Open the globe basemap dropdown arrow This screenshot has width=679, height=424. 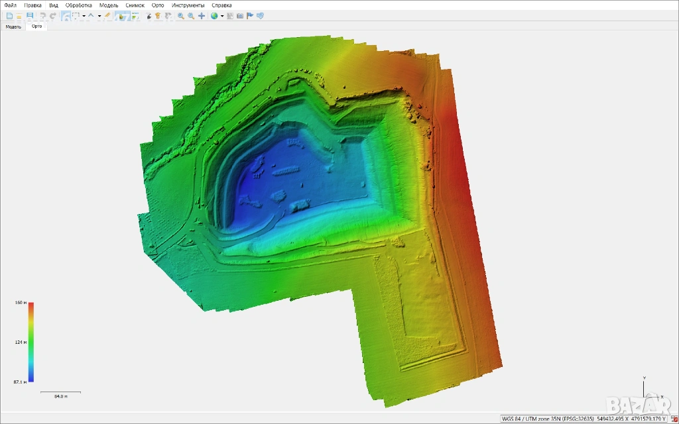(222, 16)
